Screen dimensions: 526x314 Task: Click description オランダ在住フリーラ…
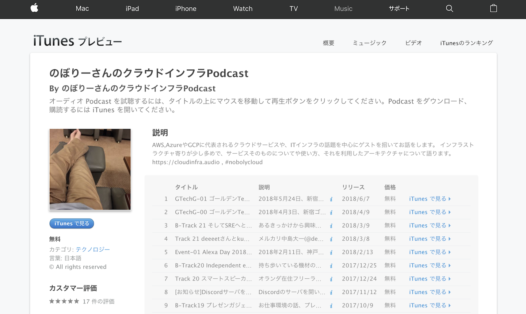click(x=290, y=279)
